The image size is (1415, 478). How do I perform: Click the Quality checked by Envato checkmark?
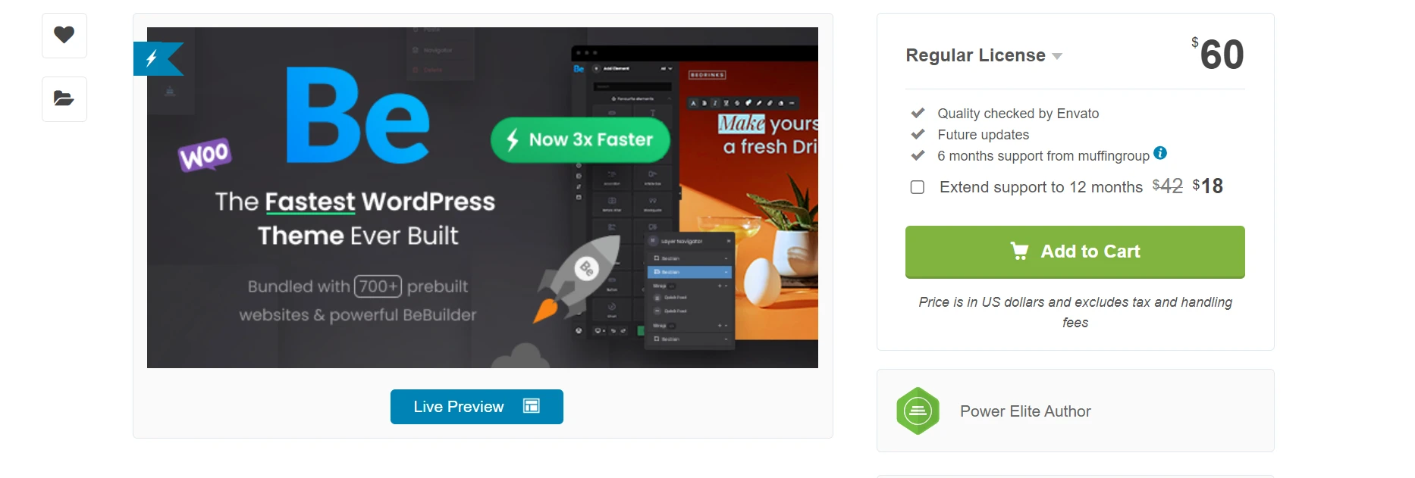point(918,113)
